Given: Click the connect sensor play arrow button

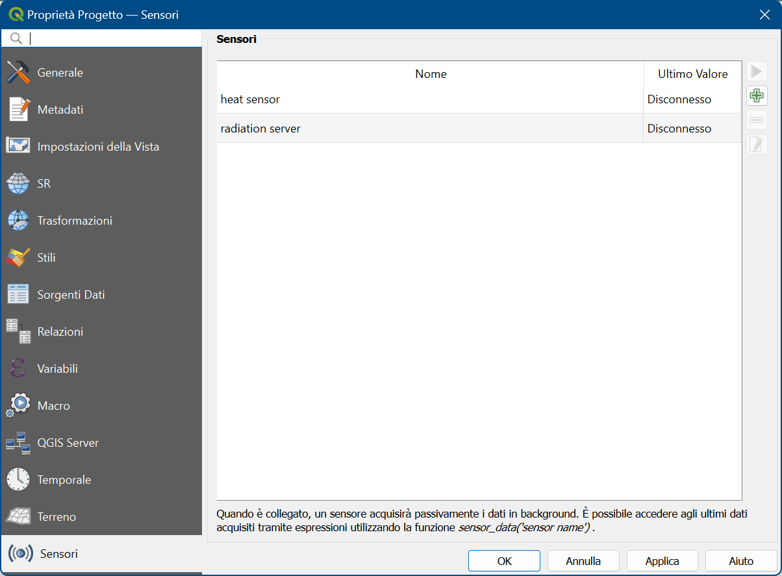Looking at the screenshot, I should click(757, 71).
